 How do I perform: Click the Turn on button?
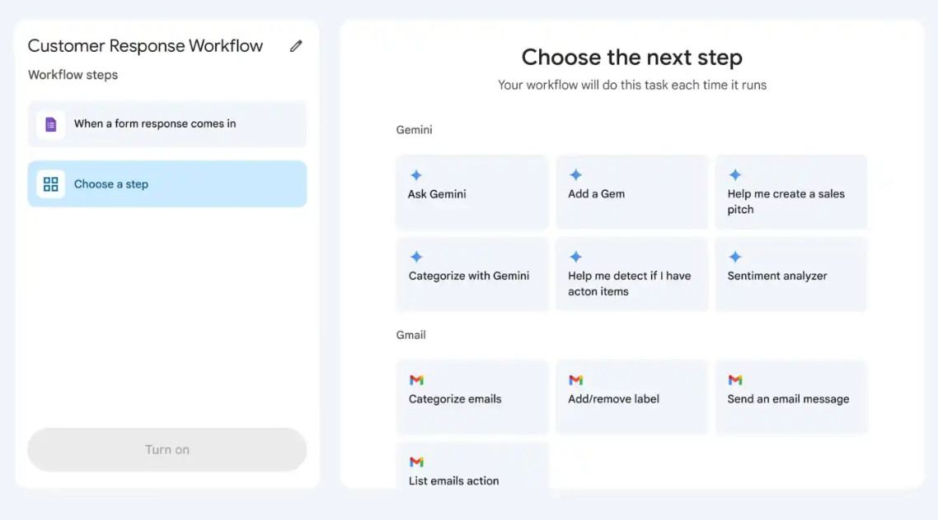166,449
